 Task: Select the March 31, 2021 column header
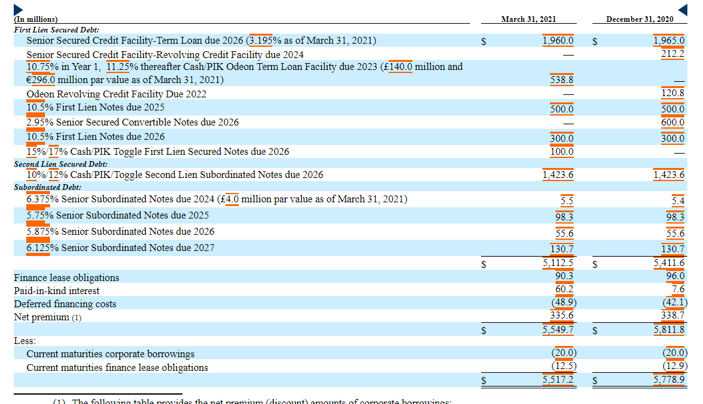coord(528,19)
